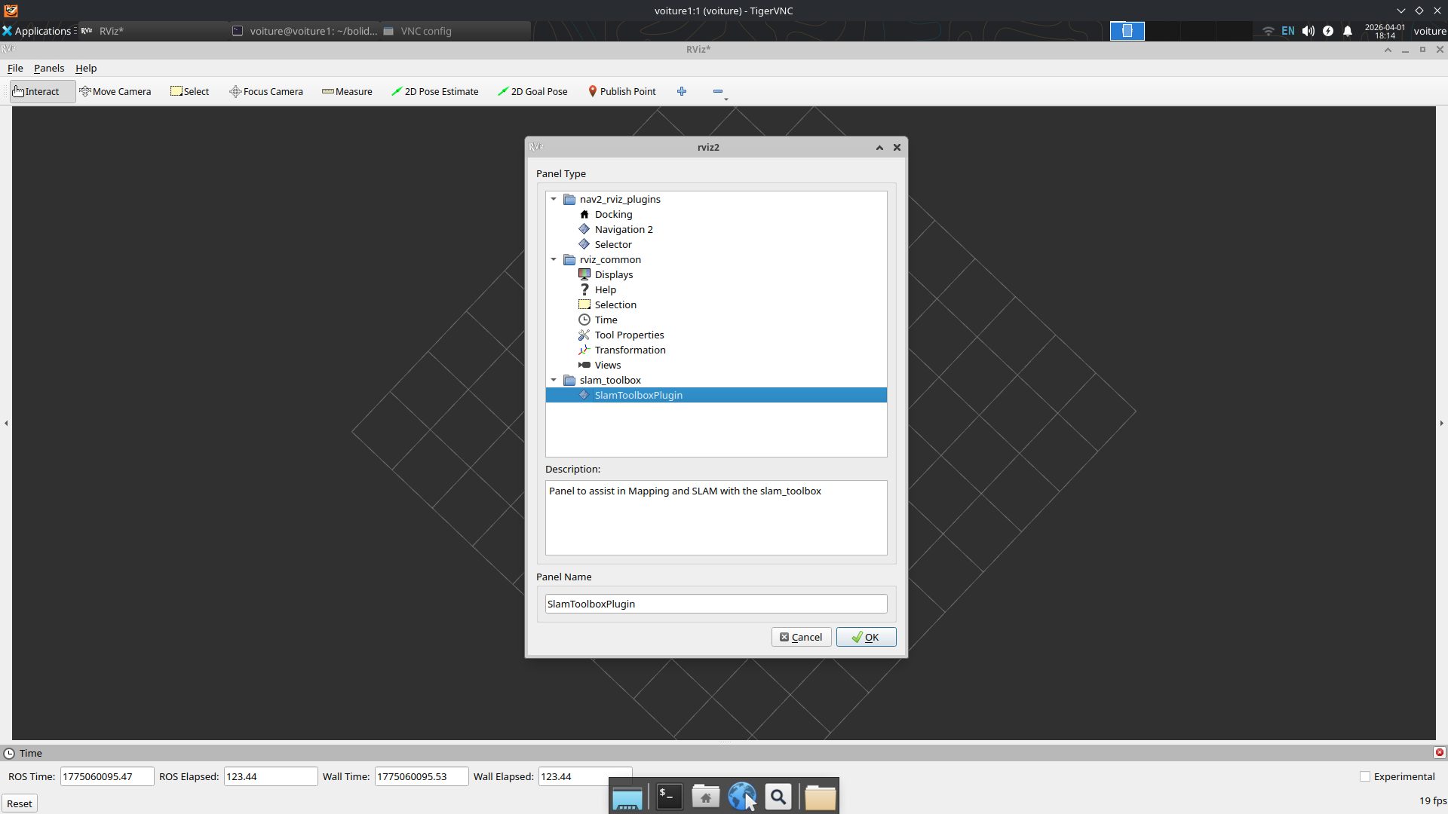The height and width of the screenshot is (814, 1448).
Task: Select the 2D Goal Pose tool
Action: click(x=533, y=91)
